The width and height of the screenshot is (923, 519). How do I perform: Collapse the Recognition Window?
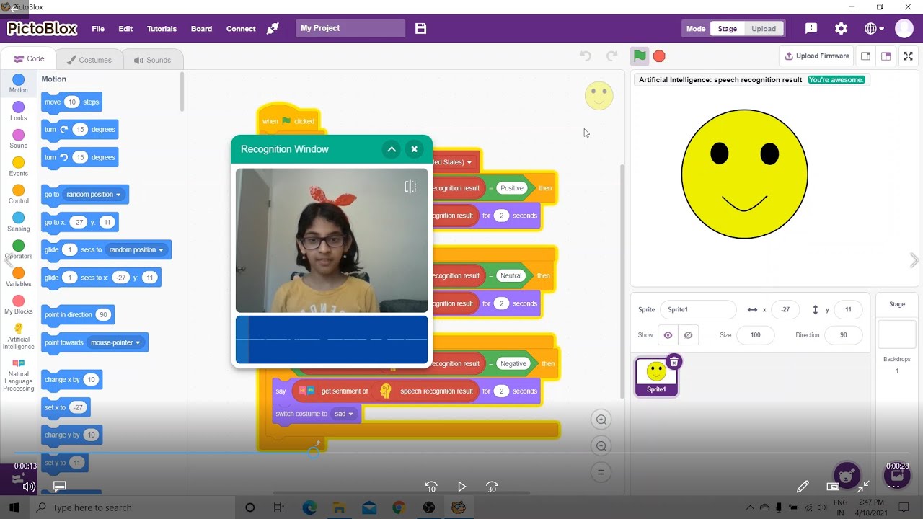[x=391, y=149]
